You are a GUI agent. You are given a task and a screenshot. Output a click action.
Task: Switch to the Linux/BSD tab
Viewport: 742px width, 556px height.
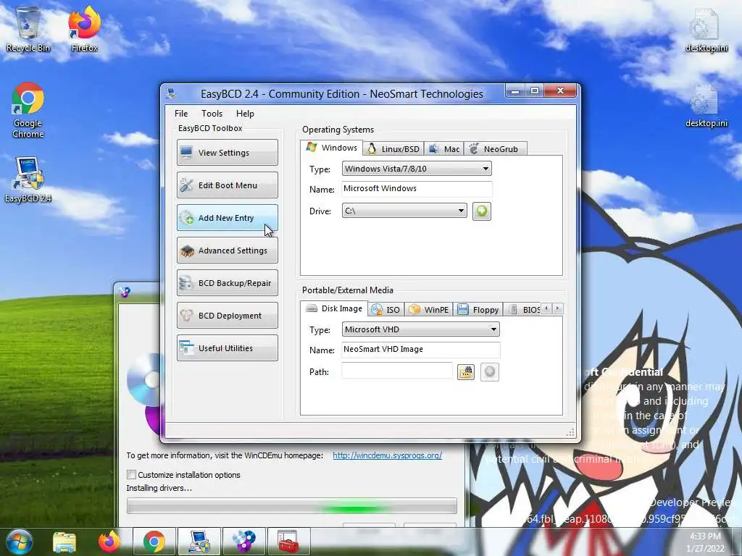click(393, 149)
